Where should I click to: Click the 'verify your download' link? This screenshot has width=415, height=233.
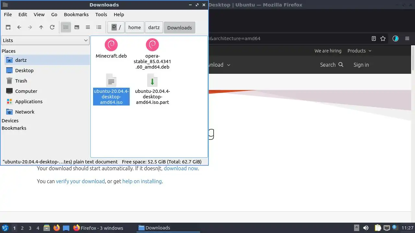coord(80,181)
